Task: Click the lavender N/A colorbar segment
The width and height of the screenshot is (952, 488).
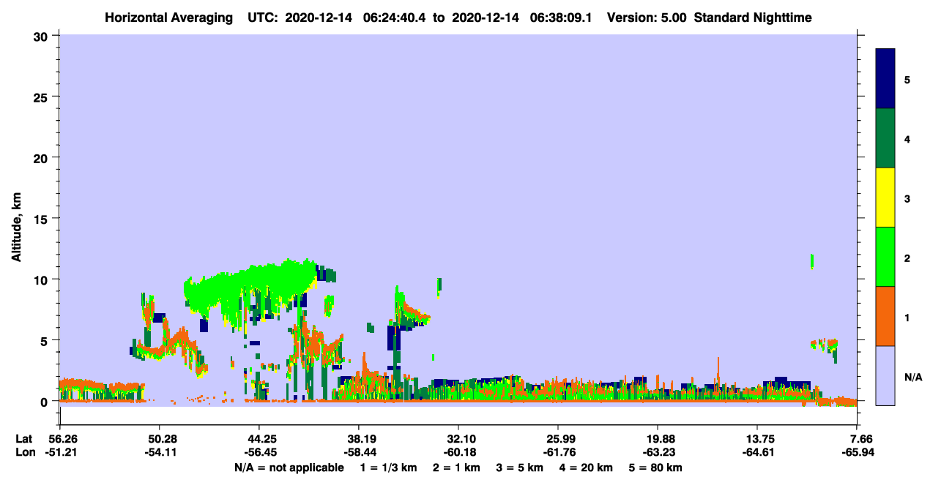Action: click(885, 375)
